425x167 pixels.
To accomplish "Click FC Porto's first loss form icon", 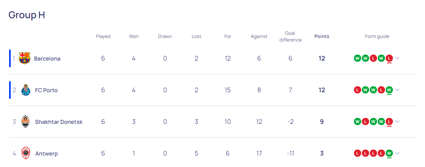I will 357,90.
